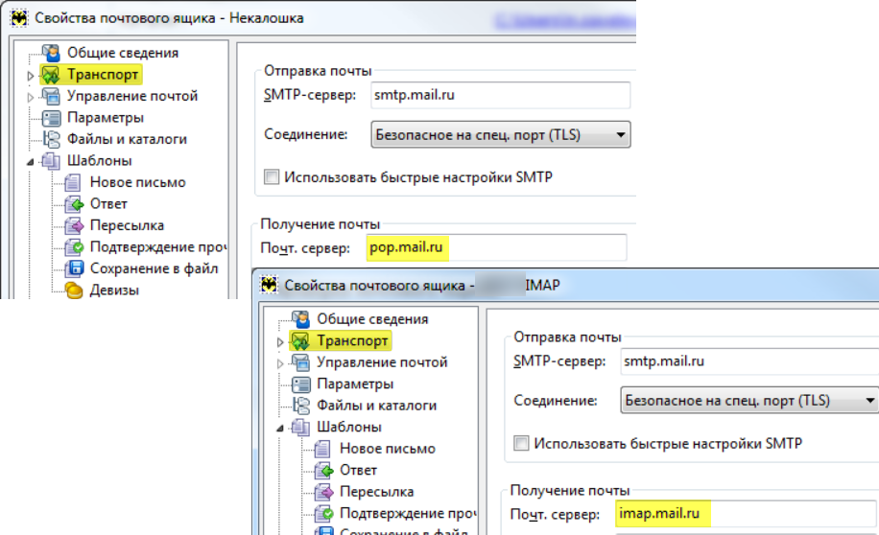Click Ответ icon in IMAP window
The image size is (879, 535).
point(323,471)
